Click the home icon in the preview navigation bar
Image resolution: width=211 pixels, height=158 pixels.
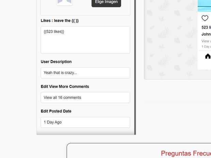208,56
